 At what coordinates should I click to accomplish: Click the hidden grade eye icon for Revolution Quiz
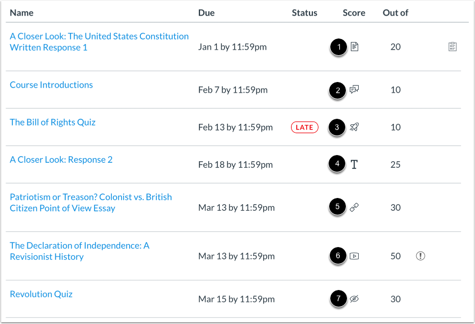pos(354,299)
